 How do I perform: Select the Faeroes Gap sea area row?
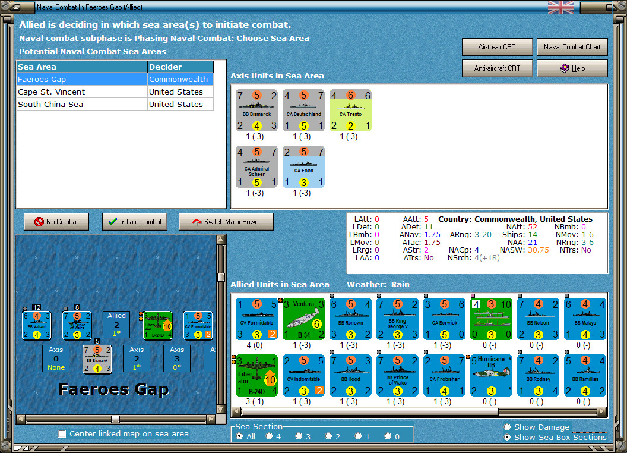pyautogui.click(x=115, y=79)
